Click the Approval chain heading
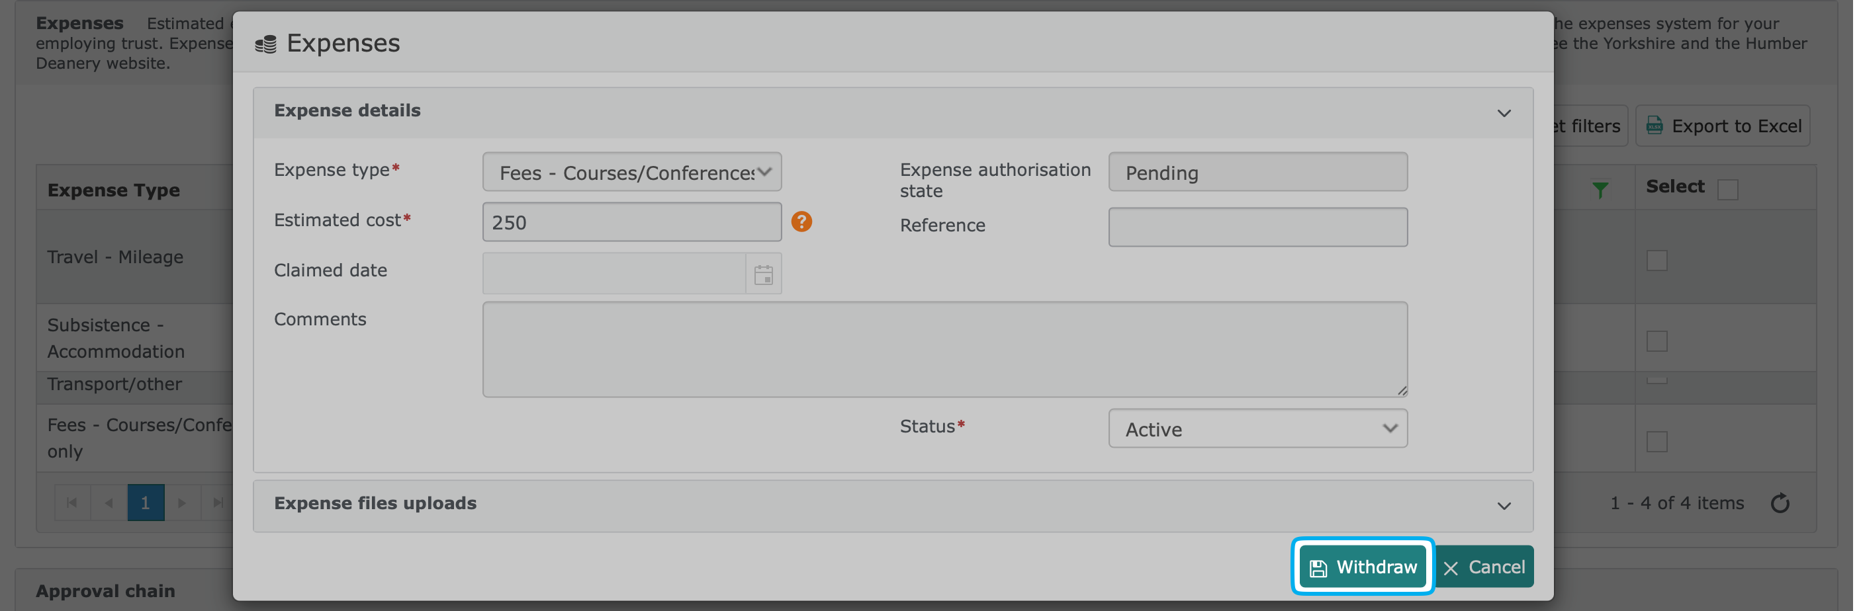Viewport: 1861px width, 611px height. point(106,593)
